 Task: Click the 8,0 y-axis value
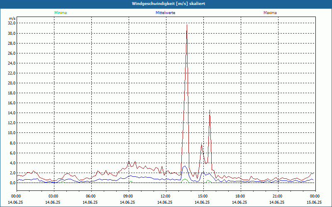(x=12, y=143)
